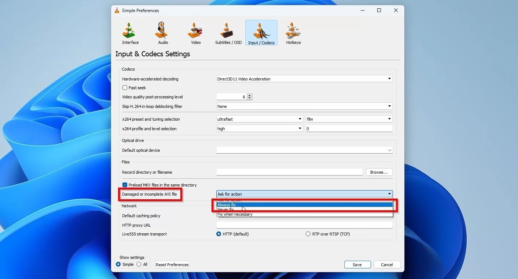This screenshot has height=279, width=518.
Task: Open the Interface preferences section
Action: [x=130, y=33]
